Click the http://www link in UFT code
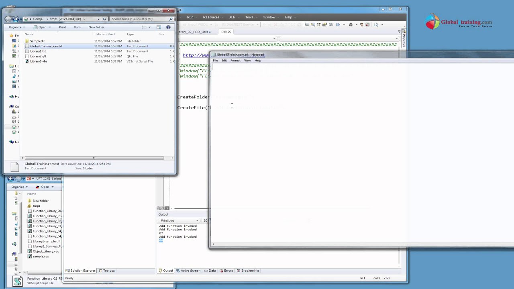Image resolution: width=514 pixels, height=289 pixels. (196, 55)
